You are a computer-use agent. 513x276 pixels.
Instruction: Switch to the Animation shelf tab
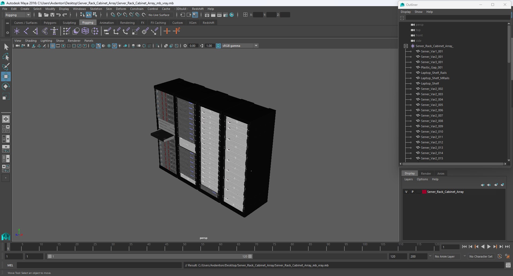tap(107, 23)
